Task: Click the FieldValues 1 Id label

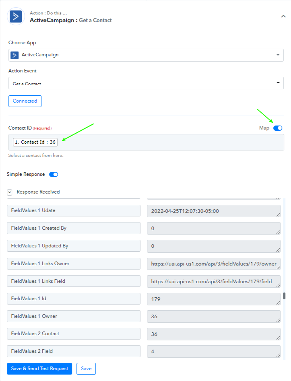Action: (x=73, y=299)
